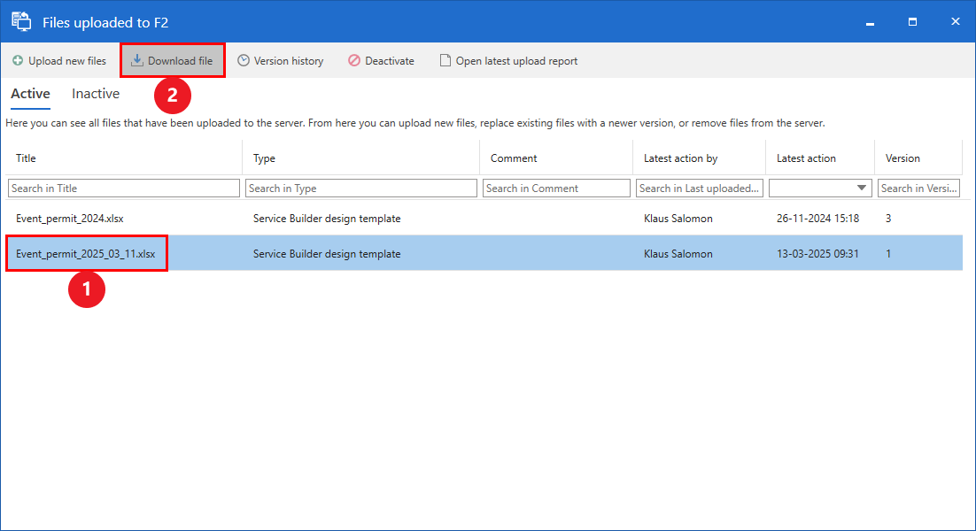This screenshot has height=531, width=976.
Task: Sort by the Title column header
Action: click(x=27, y=158)
